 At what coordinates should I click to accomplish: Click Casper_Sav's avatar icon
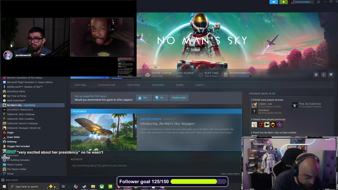coord(254,105)
